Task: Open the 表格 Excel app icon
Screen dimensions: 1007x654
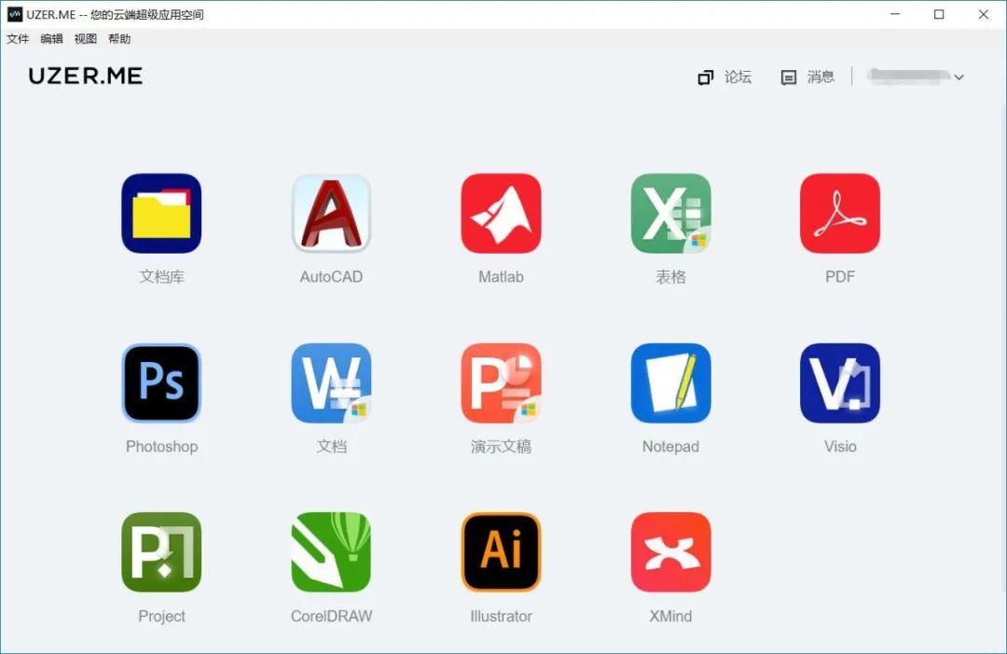Action: pyautogui.click(x=670, y=214)
